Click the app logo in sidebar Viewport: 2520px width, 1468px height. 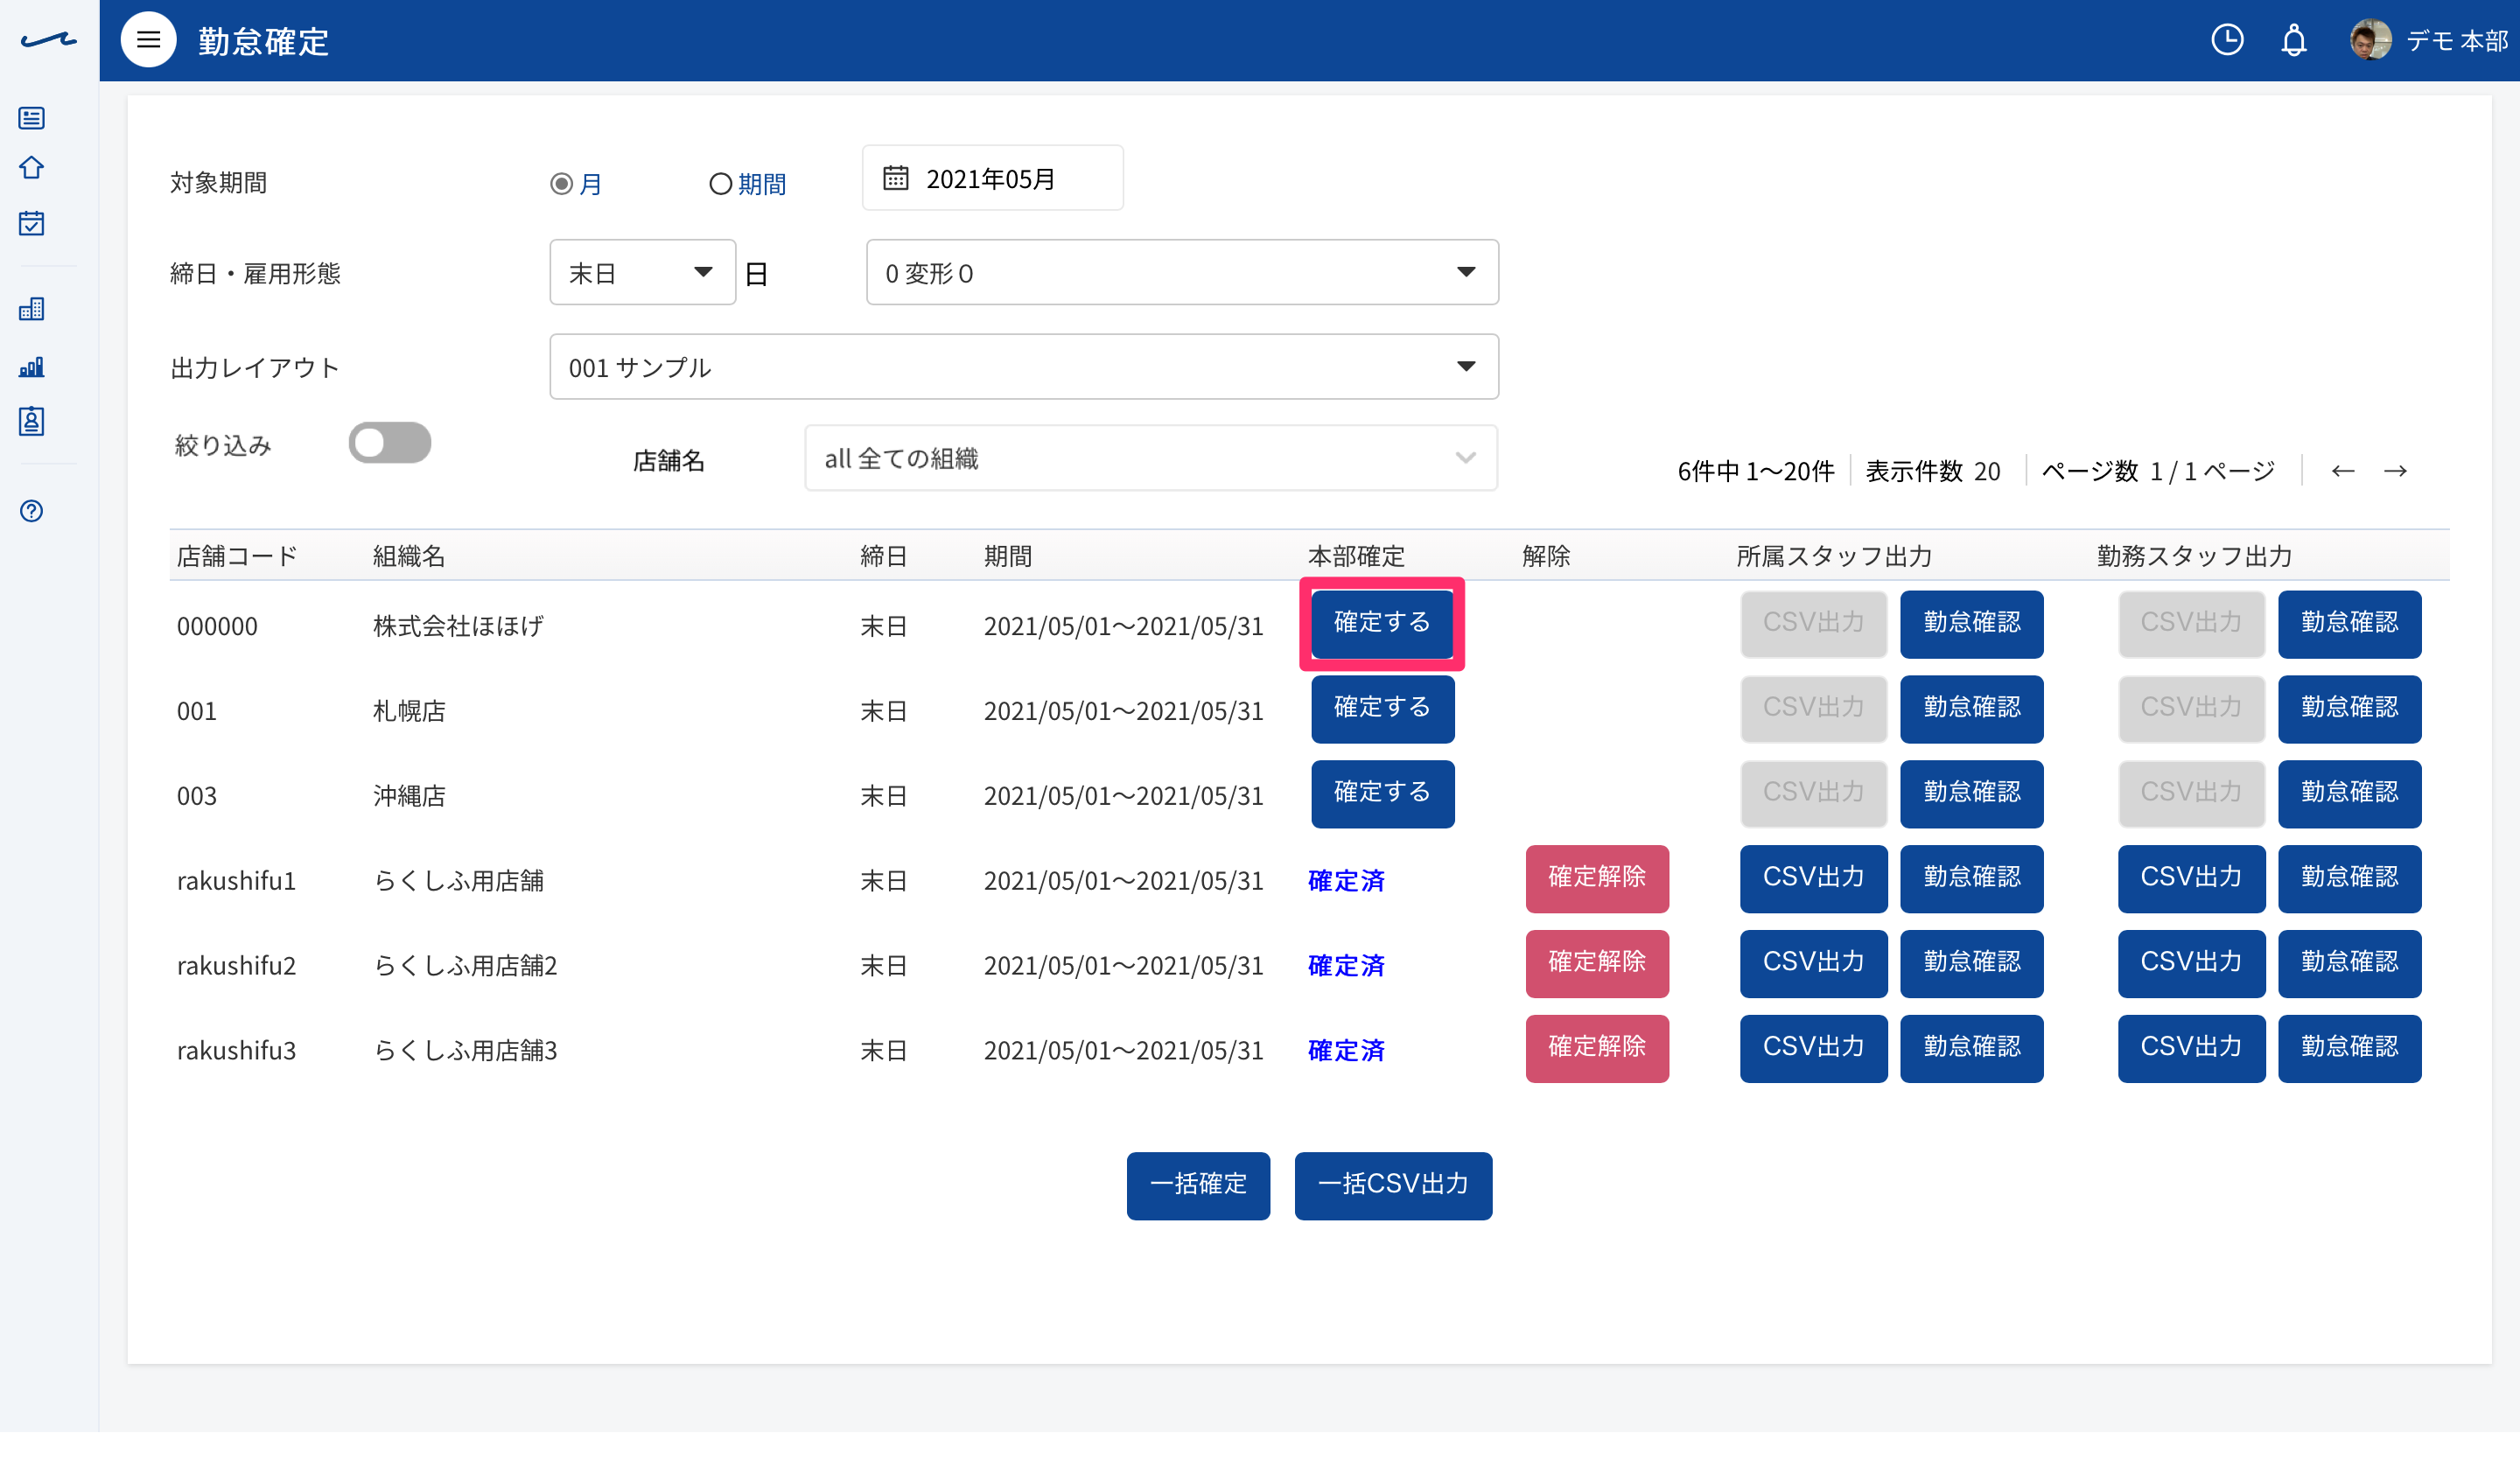click(x=48, y=40)
